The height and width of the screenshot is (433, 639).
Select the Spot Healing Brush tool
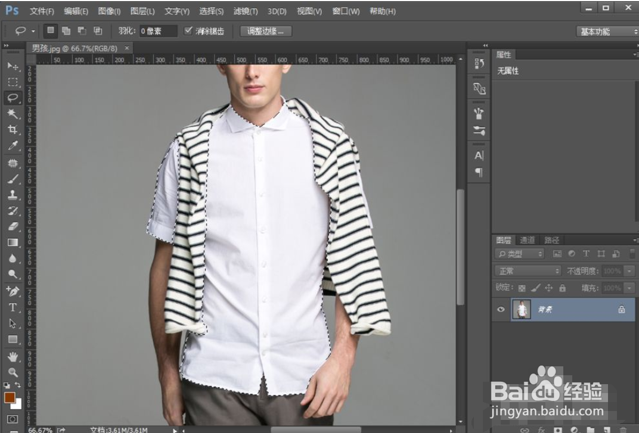point(13,163)
